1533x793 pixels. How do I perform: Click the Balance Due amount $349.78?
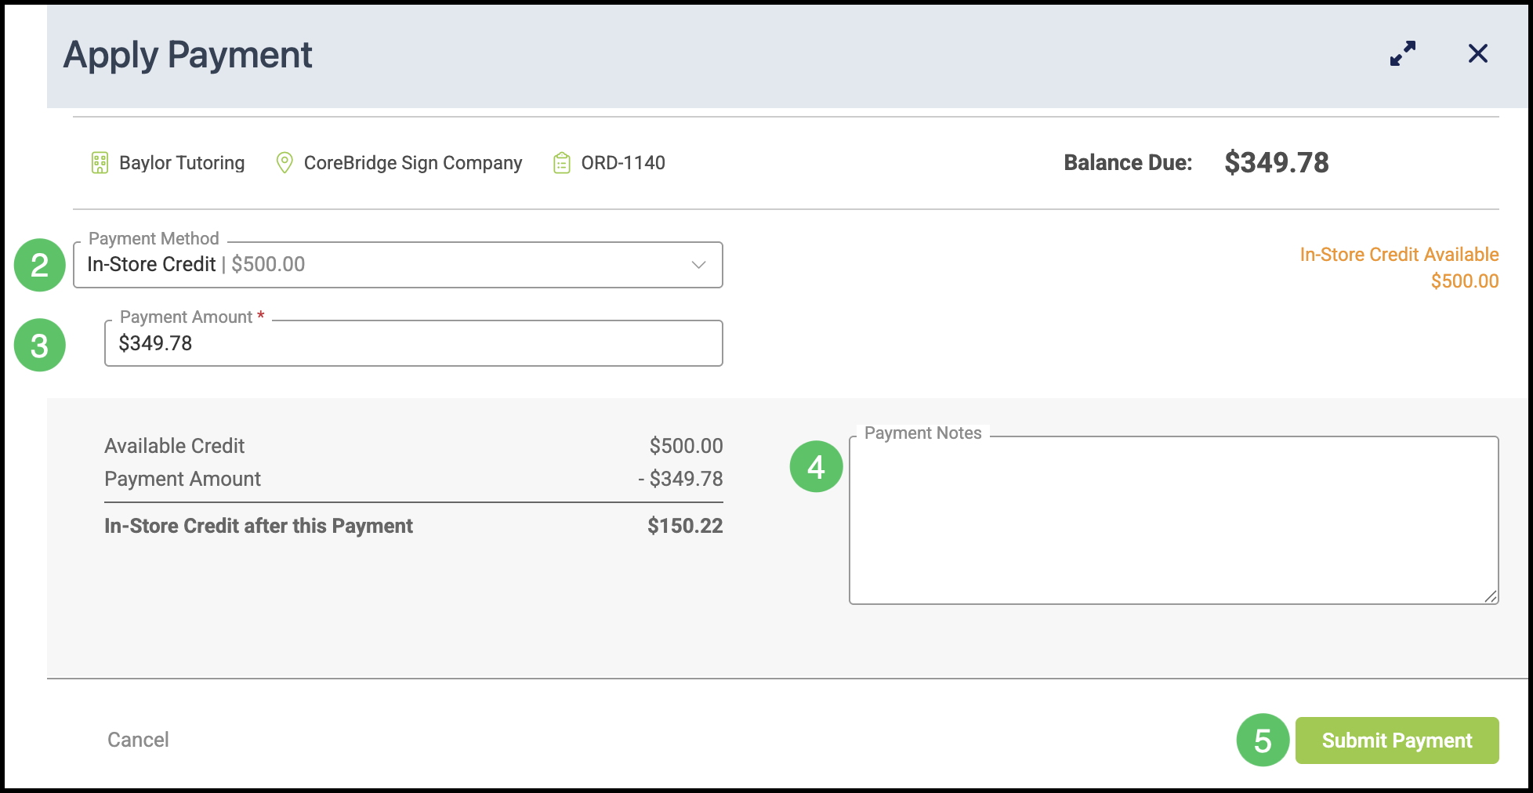tap(1277, 163)
